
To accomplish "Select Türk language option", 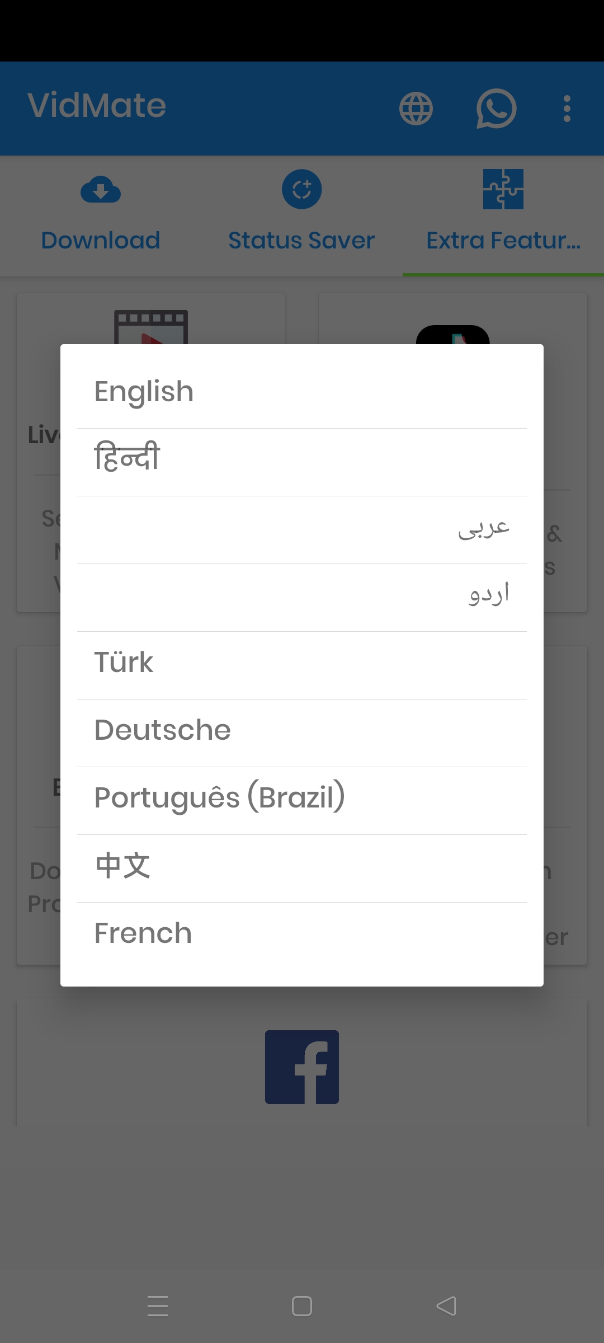I will 302,663.
